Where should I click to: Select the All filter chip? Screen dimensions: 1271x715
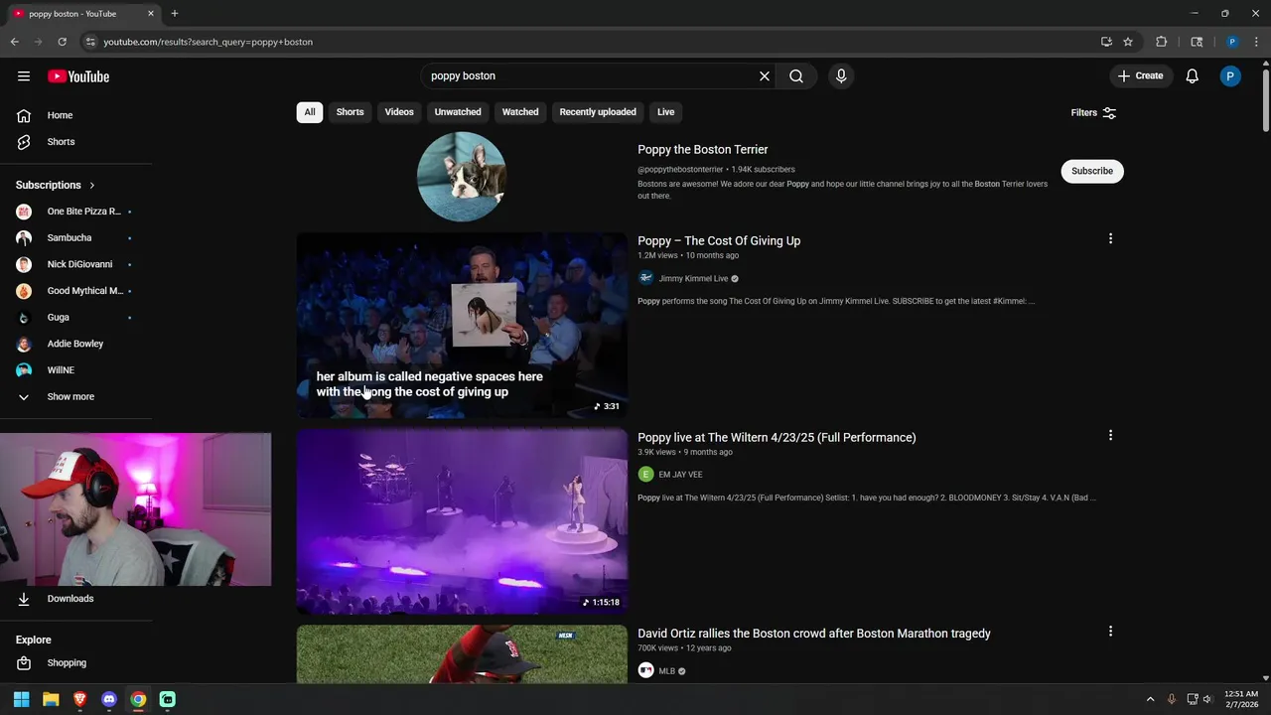(x=310, y=112)
